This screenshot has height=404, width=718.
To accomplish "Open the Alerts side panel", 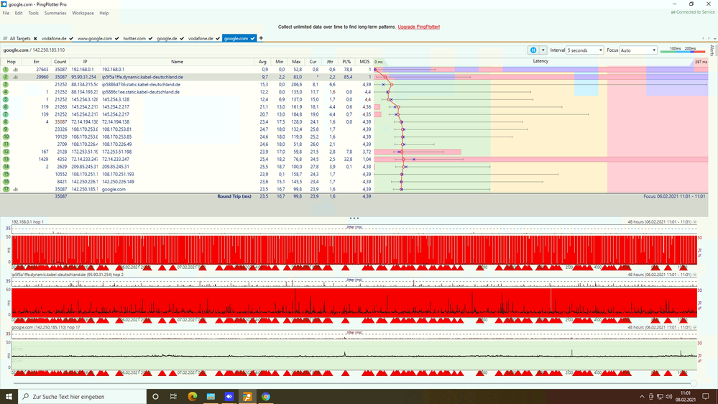I will pos(712,50).
